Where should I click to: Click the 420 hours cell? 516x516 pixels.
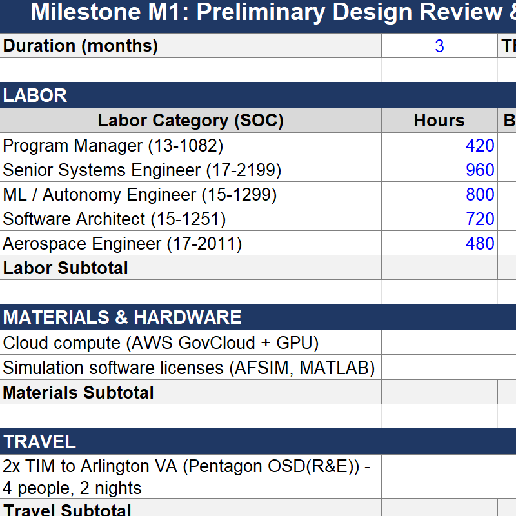point(439,145)
